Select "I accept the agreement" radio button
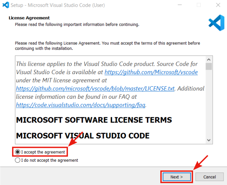The width and height of the screenshot is (227, 185). [18, 152]
